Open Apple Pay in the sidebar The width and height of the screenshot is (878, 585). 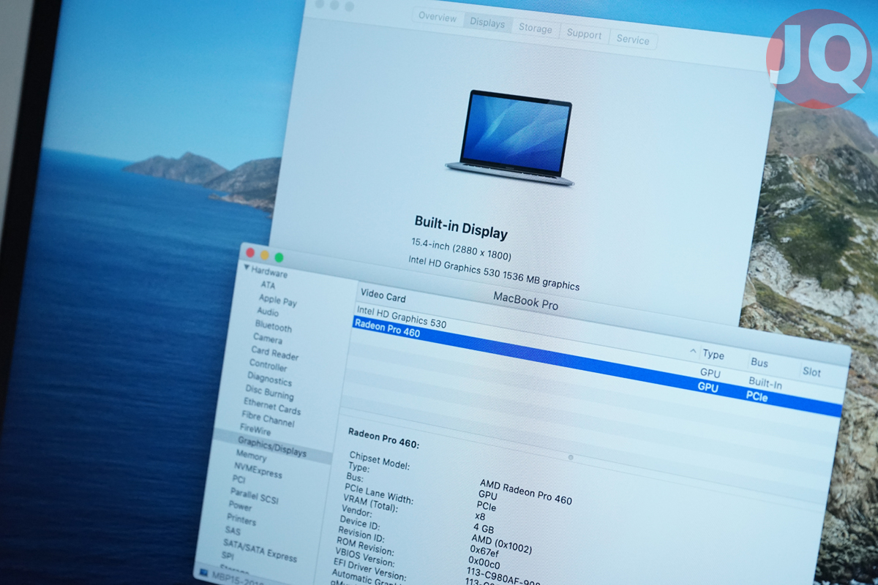click(277, 301)
